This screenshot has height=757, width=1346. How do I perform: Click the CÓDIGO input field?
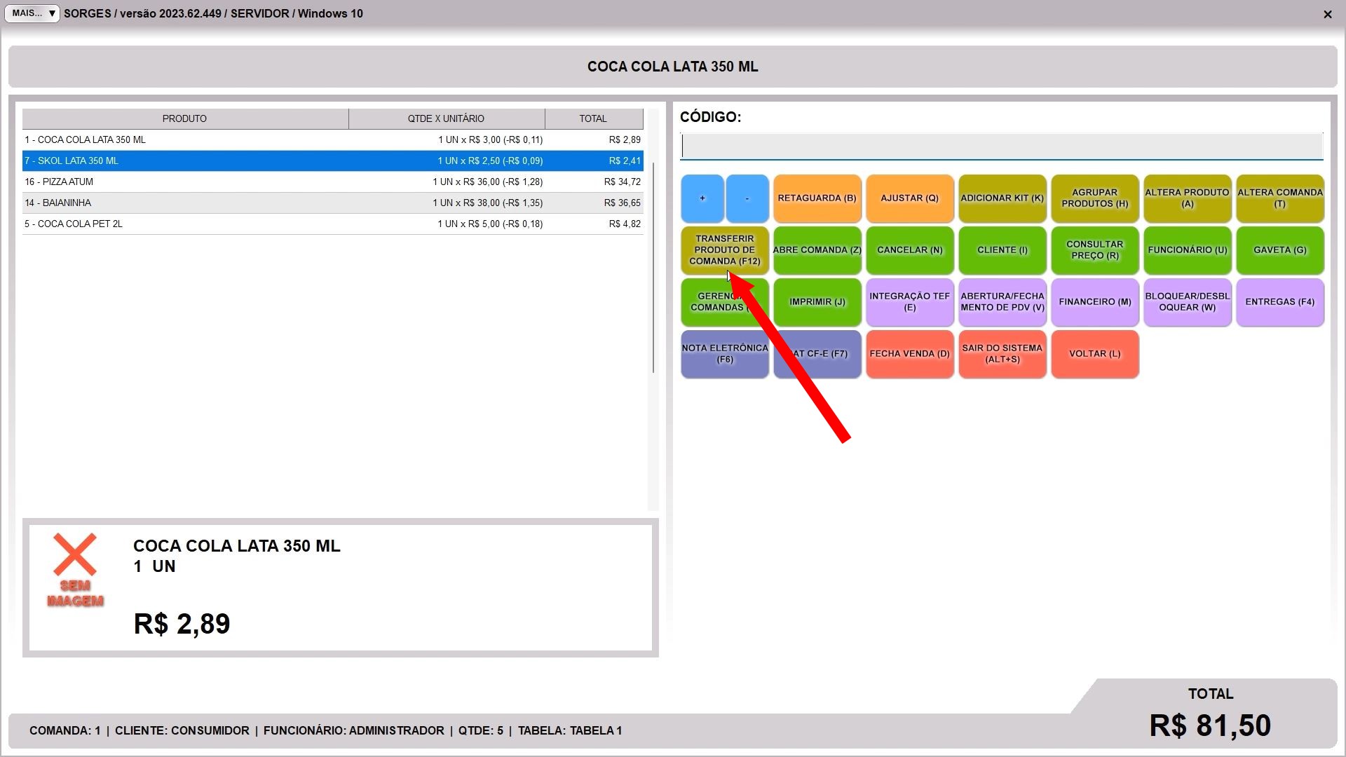1002,146
